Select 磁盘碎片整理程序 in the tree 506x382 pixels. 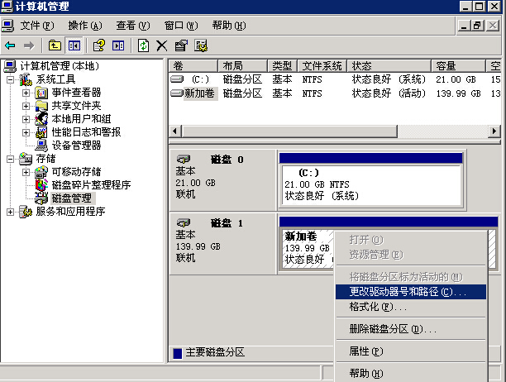[x=91, y=184]
